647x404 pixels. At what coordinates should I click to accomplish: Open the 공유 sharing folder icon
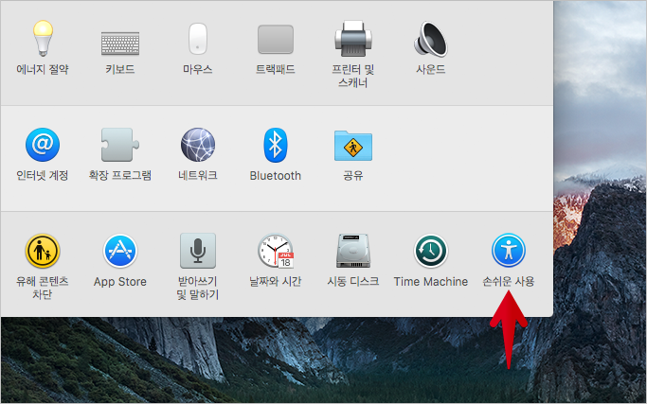tap(353, 146)
